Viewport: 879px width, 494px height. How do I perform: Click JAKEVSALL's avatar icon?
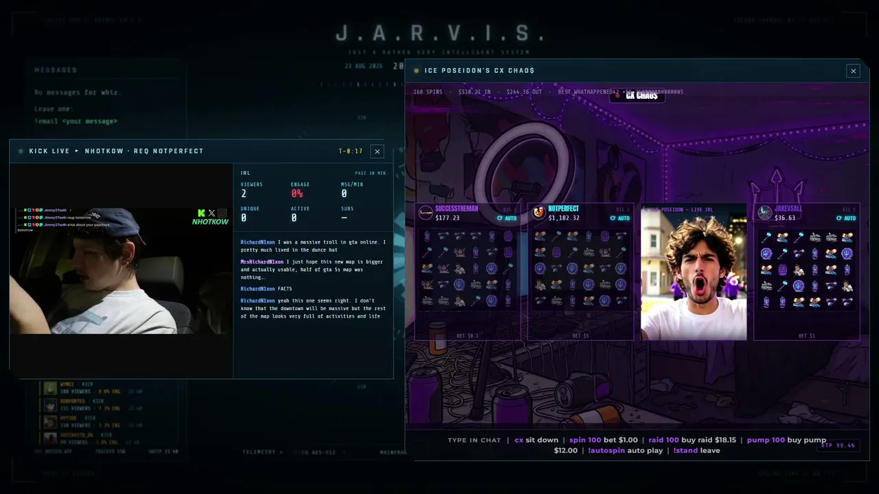[x=765, y=213]
